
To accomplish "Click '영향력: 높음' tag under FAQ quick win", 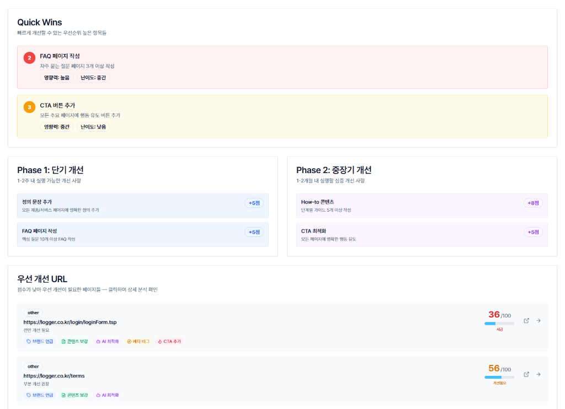I will [x=57, y=78].
